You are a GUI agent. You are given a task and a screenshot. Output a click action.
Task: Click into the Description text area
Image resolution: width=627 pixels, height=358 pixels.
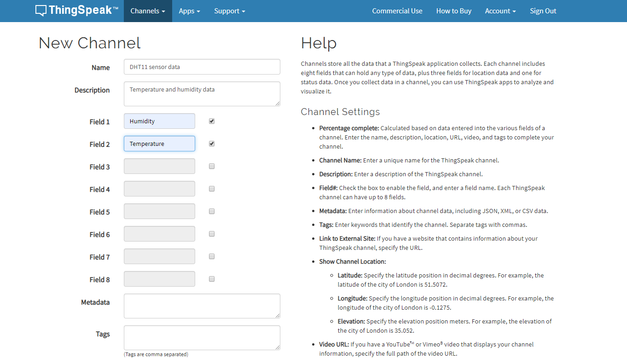202,94
